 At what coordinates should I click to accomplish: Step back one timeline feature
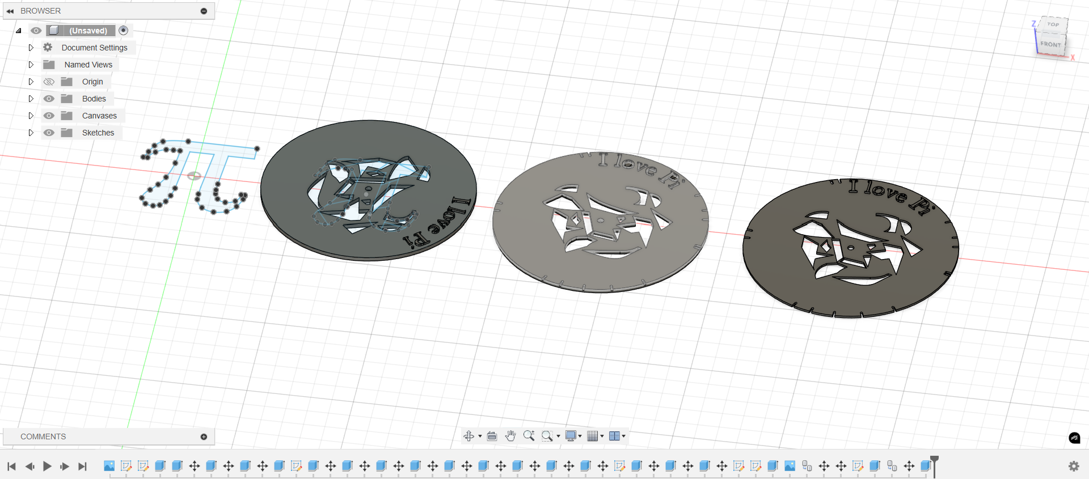[29, 466]
